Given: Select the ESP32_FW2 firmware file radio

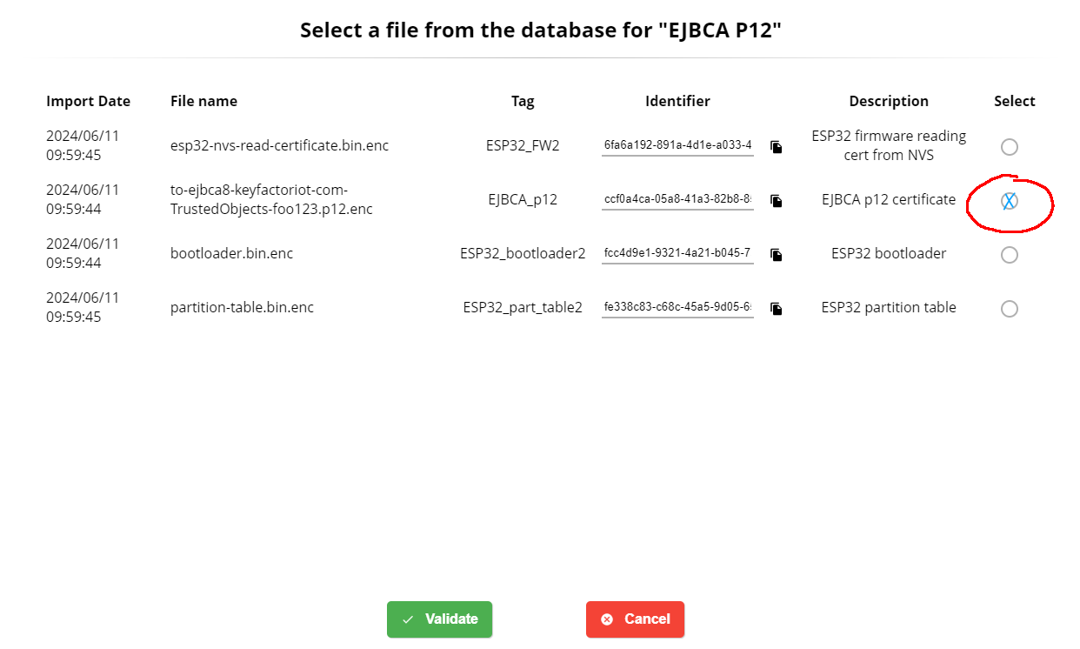Looking at the screenshot, I should click(x=1009, y=147).
